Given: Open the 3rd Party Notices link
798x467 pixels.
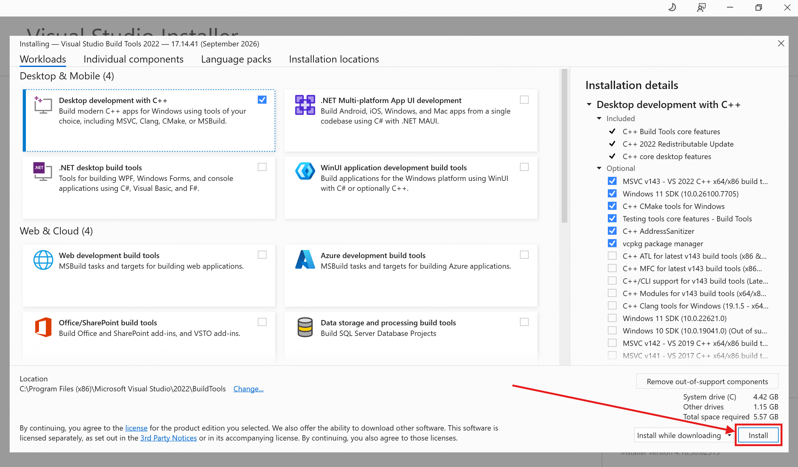Looking at the screenshot, I should [168, 438].
